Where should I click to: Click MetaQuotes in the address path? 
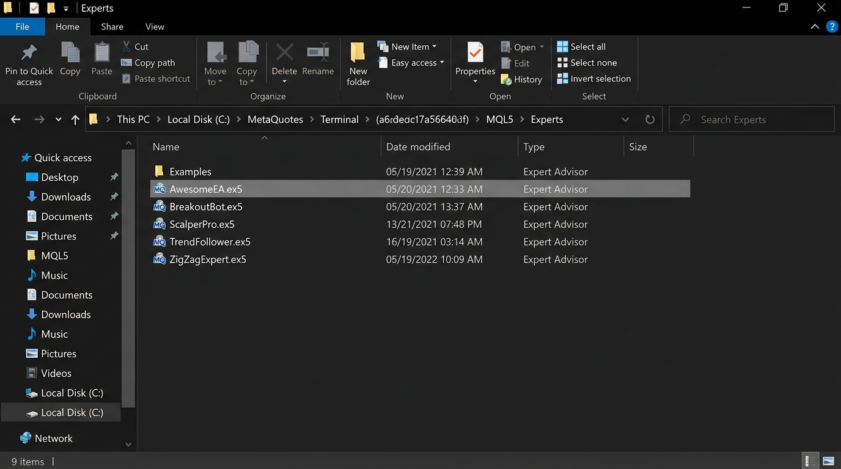pyautogui.click(x=275, y=119)
